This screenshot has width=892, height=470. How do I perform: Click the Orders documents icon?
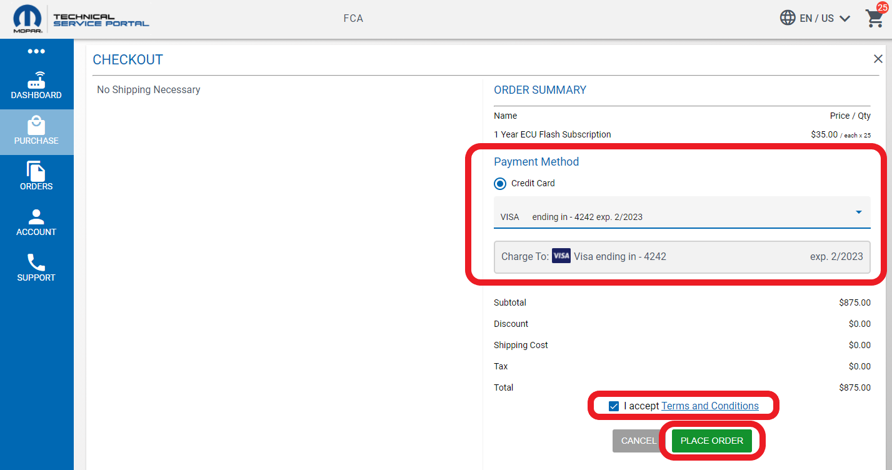coord(36,171)
